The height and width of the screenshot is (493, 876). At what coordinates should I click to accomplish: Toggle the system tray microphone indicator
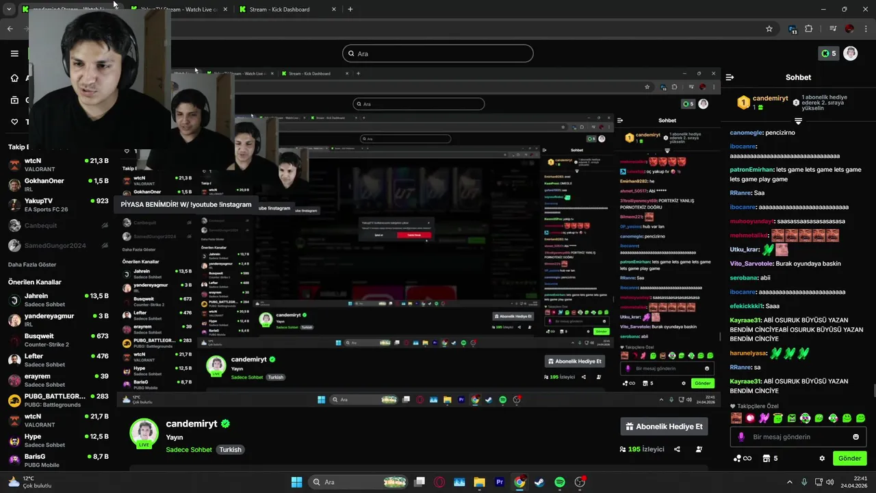pyautogui.click(x=804, y=482)
